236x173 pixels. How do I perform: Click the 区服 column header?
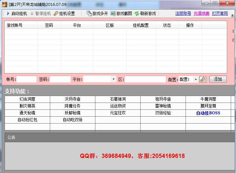[x=110, y=25]
